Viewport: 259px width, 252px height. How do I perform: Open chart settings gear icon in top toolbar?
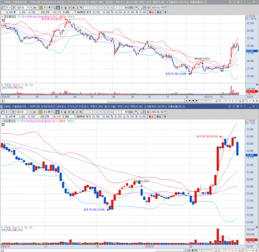point(149,8)
